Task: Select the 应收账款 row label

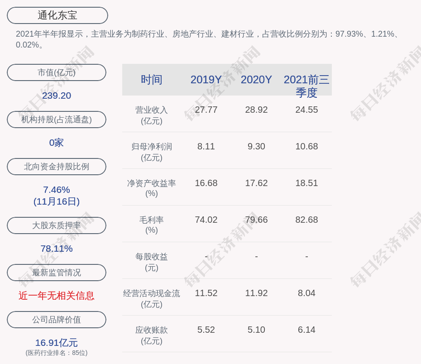Action: tap(151, 335)
